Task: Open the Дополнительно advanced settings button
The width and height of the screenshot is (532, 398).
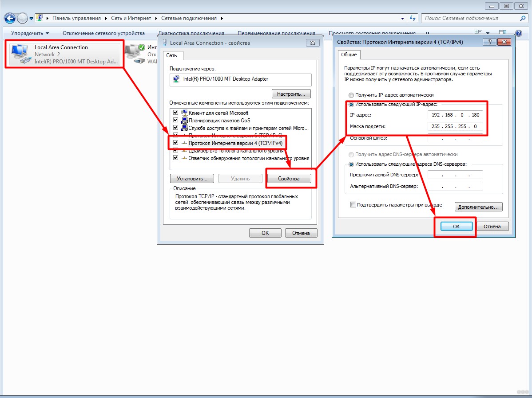Action: click(x=478, y=207)
